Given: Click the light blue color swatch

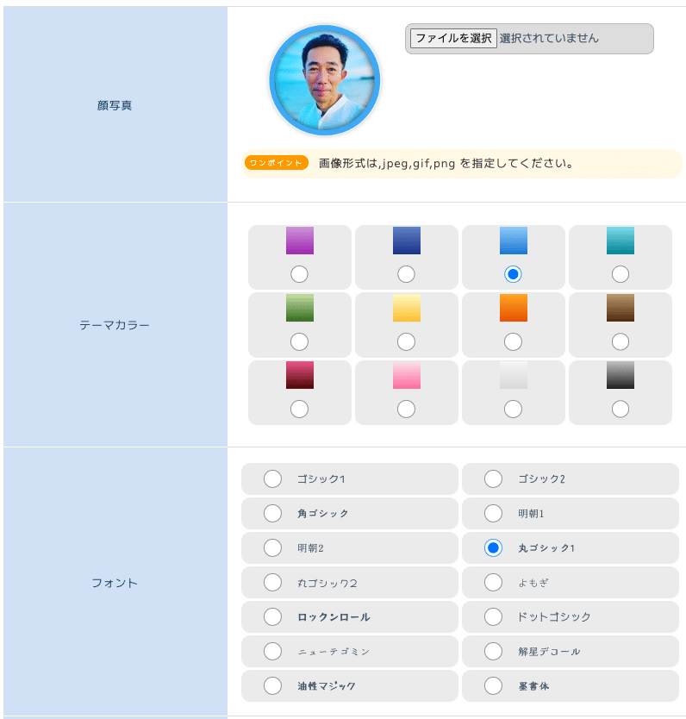Looking at the screenshot, I should [514, 241].
